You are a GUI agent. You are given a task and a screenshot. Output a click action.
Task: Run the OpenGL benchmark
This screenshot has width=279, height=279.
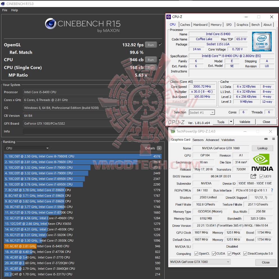pos(151,45)
